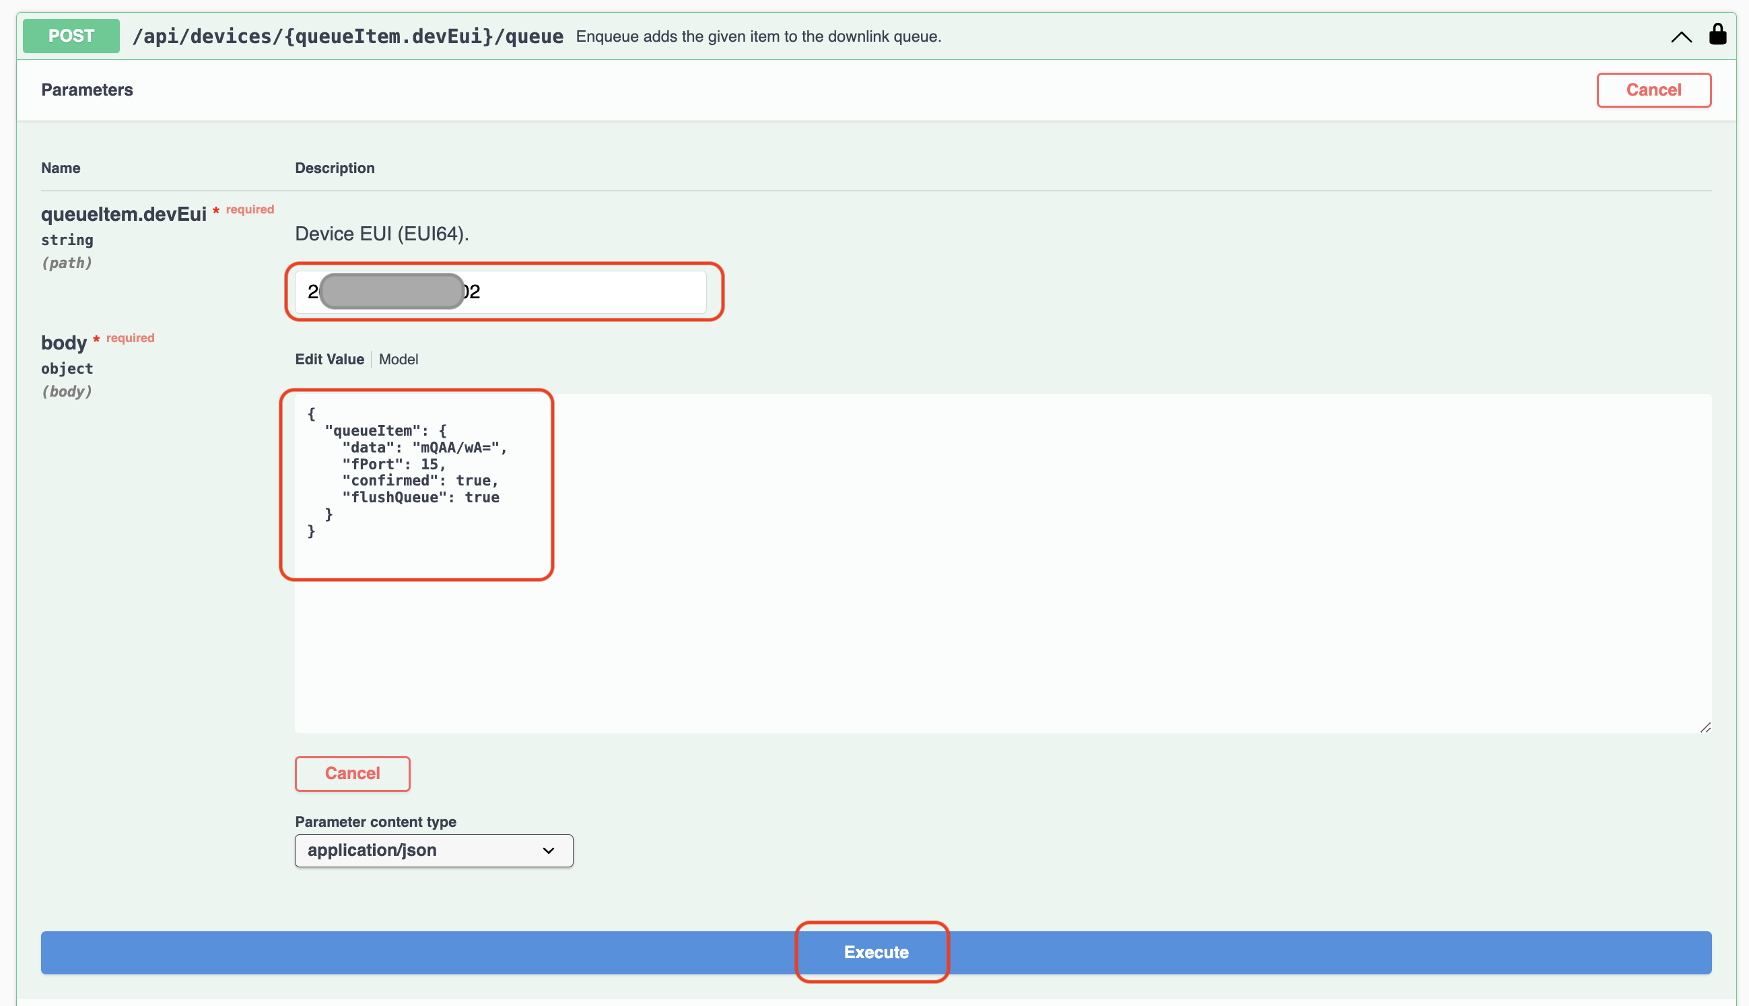Click the top-right Cancel button
This screenshot has height=1006, width=1749.
[1653, 90]
